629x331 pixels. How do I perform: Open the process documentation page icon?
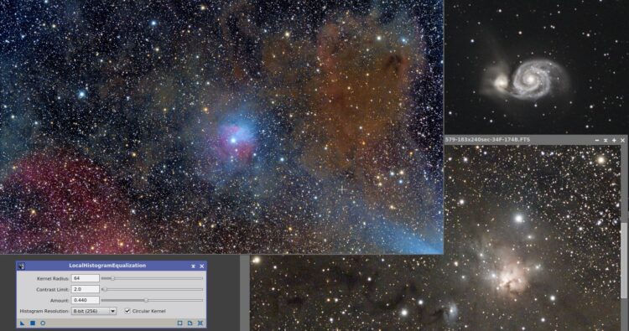(190, 323)
